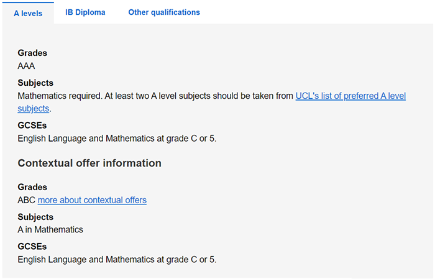Click the 'Contextual offer information' heading
The image size is (435, 279).
(89, 163)
